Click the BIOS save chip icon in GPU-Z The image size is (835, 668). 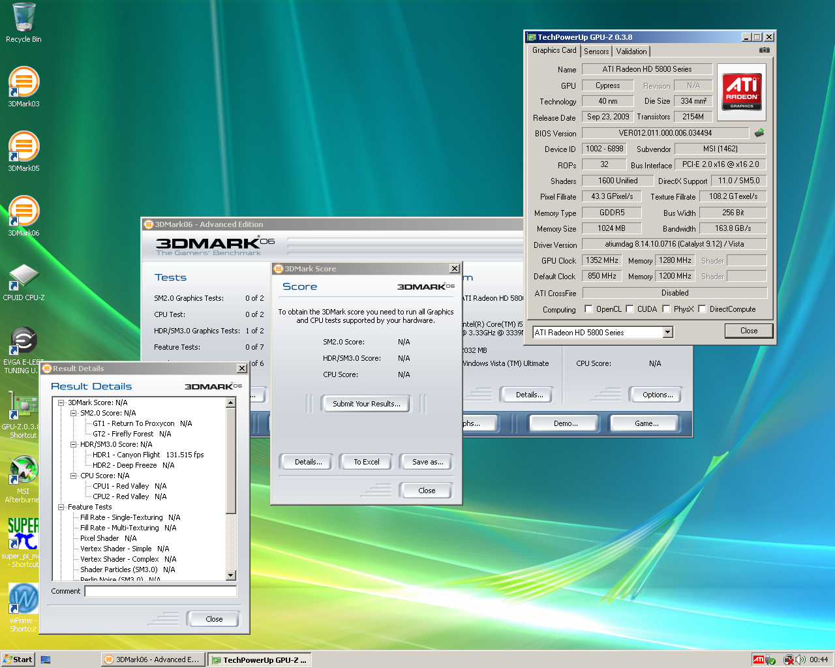pyautogui.click(x=759, y=133)
